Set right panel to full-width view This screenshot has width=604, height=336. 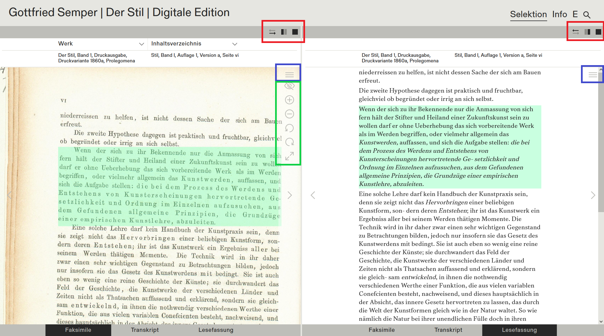[598, 32]
